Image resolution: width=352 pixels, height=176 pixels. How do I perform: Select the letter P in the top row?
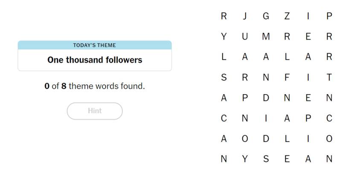329,16
